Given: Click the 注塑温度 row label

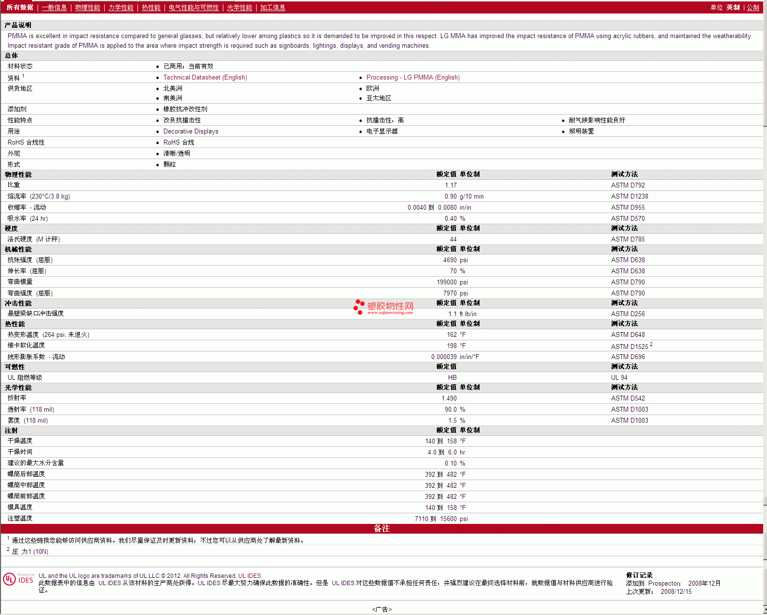Looking at the screenshot, I should (20, 519).
